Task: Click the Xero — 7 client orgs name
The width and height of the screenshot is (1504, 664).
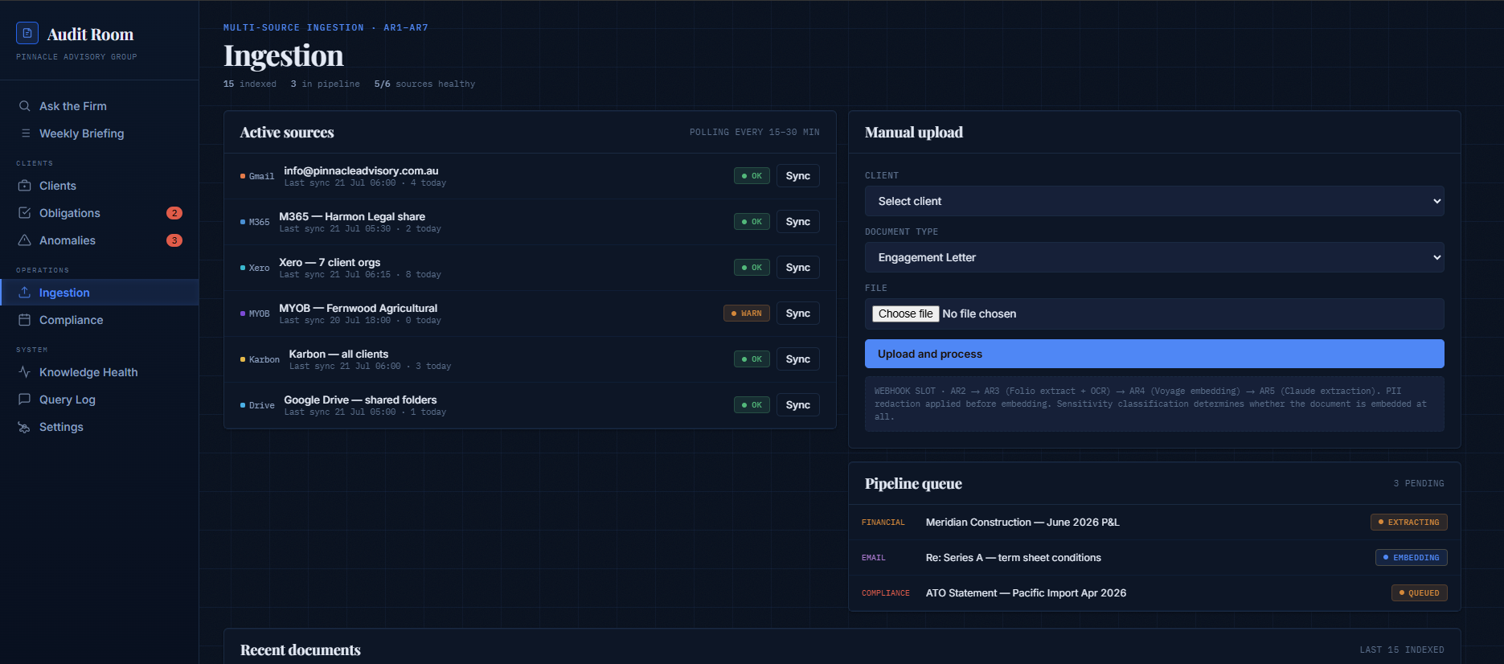Action: click(330, 262)
